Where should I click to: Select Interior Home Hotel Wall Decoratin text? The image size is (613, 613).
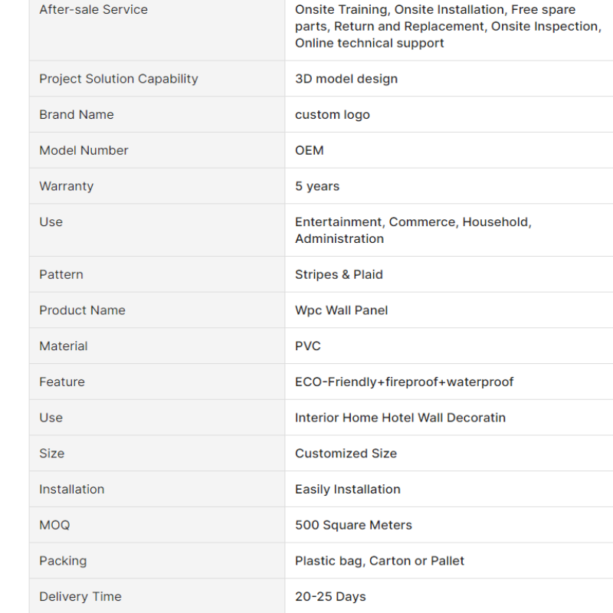[400, 418]
